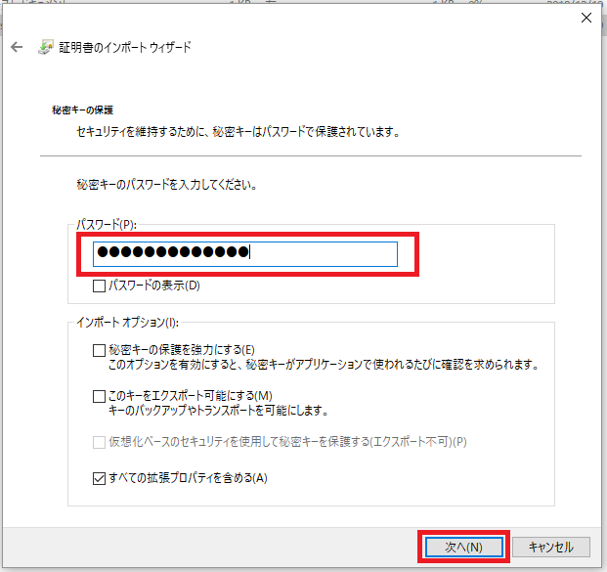This screenshot has height=572, width=607.
Task: Click the インポート オプション(I): group label
Action: [x=127, y=322]
